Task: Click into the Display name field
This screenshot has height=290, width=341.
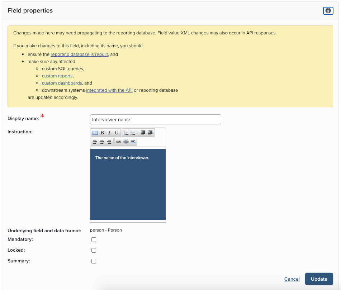Action: [155, 119]
